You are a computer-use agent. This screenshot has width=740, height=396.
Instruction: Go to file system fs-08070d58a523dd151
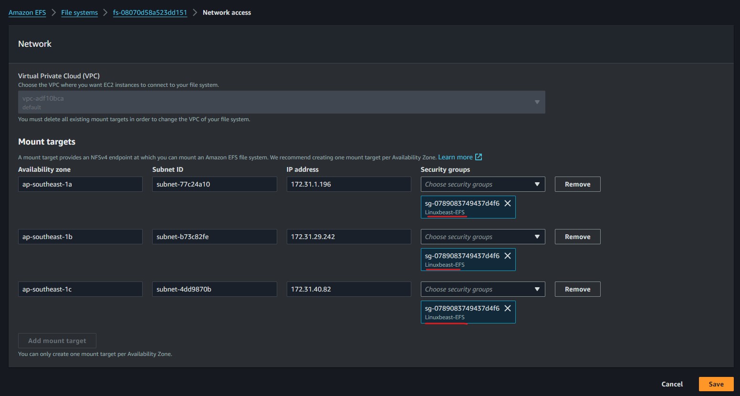tap(150, 12)
